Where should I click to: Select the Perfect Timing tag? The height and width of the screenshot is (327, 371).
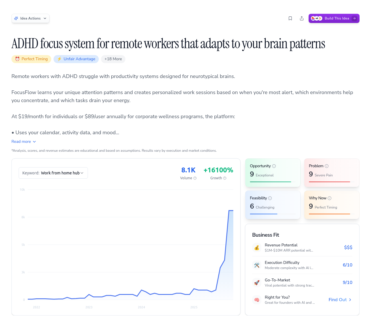[31, 59]
